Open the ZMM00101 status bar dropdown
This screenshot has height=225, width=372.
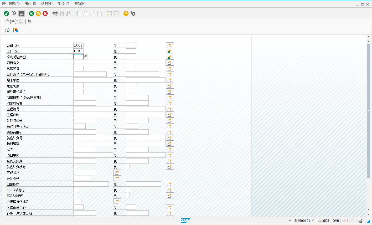313,221
